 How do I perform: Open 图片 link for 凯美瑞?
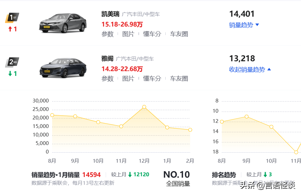click(x=128, y=34)
